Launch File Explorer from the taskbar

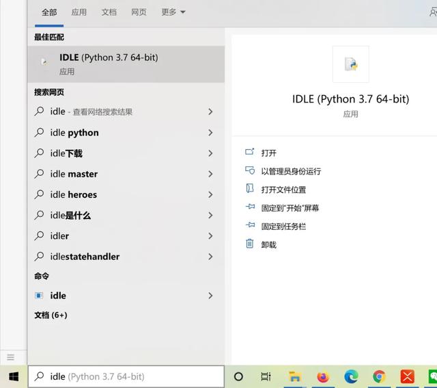click(x=294, y=376)
